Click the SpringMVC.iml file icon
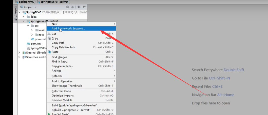 tap(29, 48)
